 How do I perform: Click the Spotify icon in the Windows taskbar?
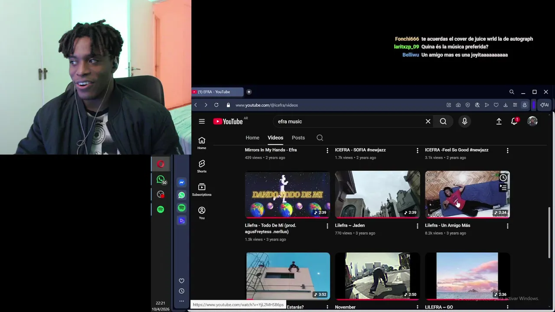pos(160,209)
